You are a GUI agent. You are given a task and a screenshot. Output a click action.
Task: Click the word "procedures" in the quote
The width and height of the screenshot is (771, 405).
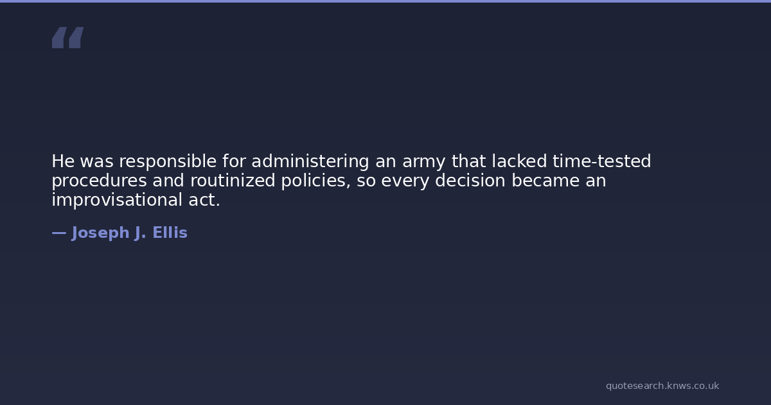point(99,181)
